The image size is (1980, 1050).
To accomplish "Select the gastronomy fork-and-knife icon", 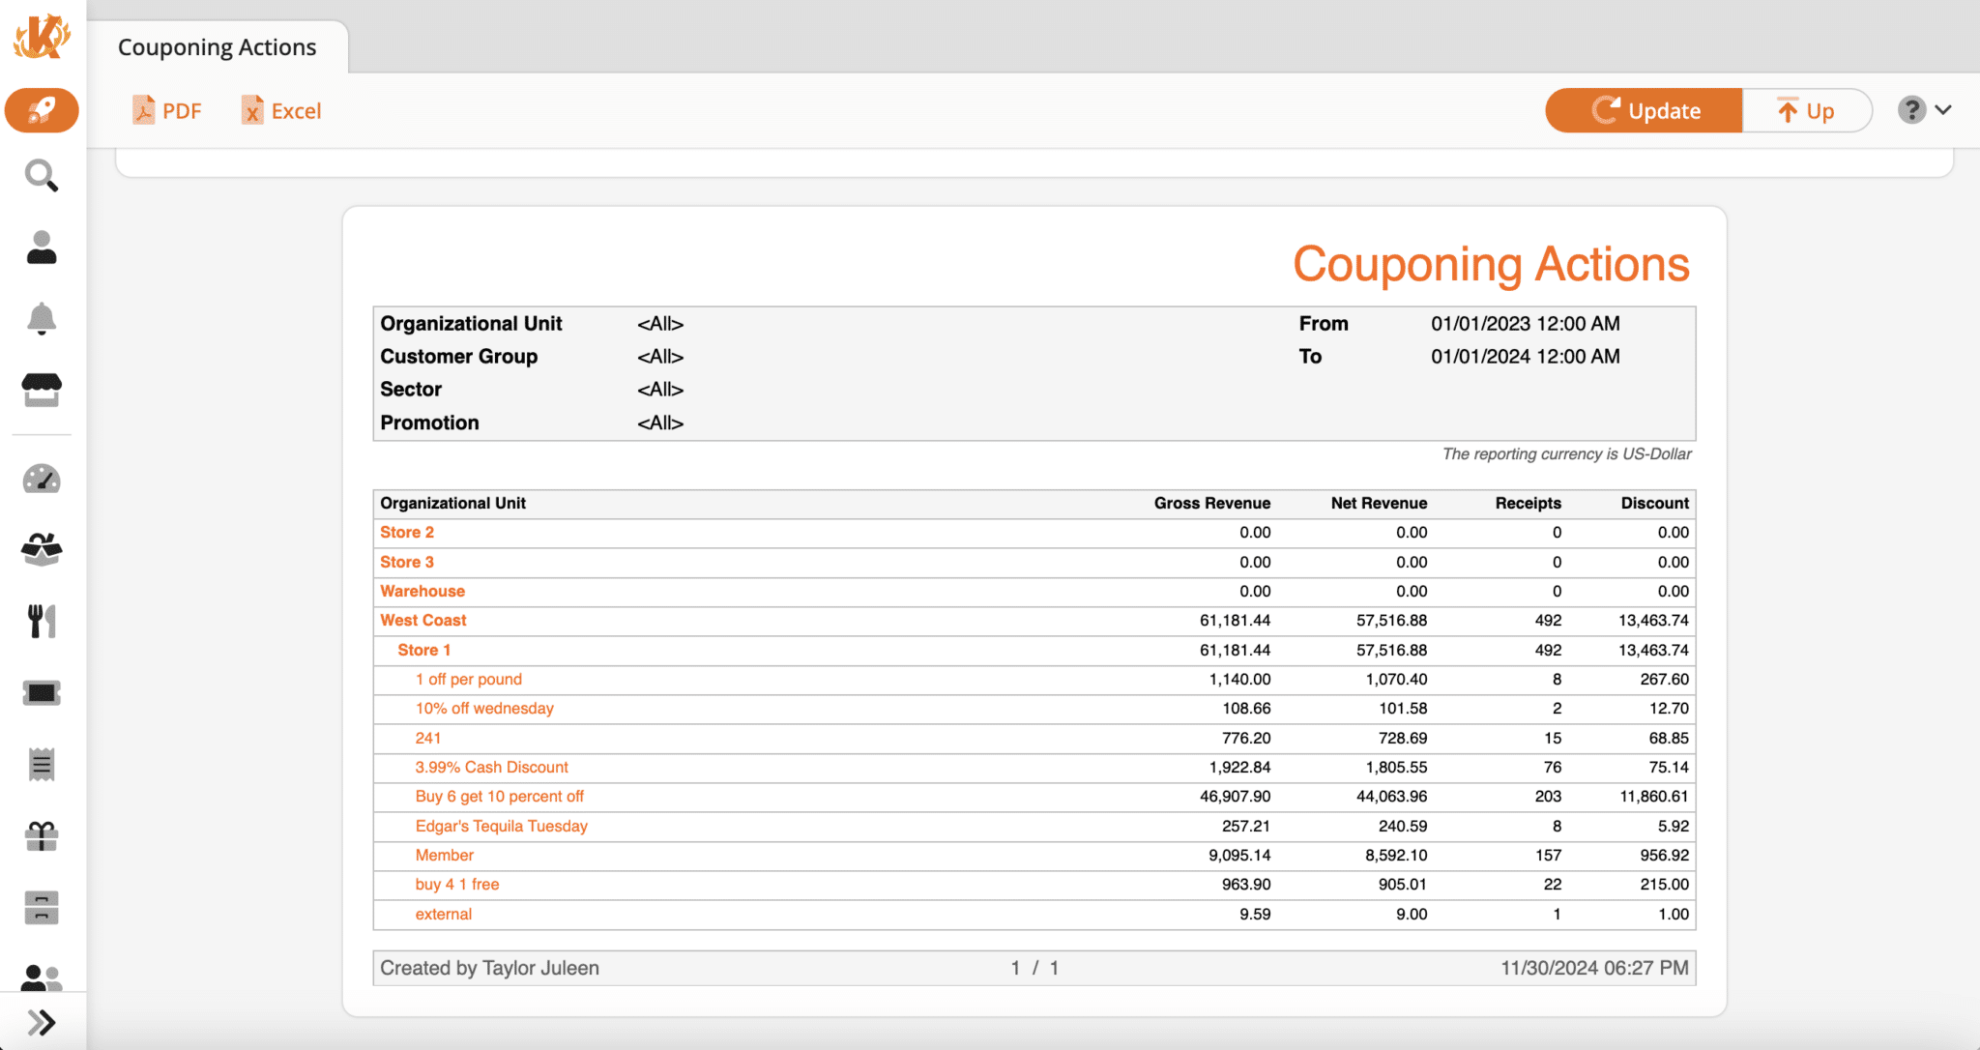I will coord(42,620).
